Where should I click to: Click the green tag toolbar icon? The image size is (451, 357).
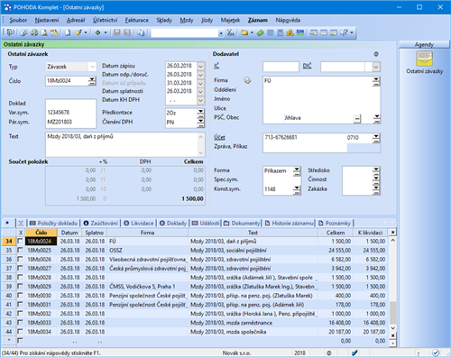(261, 32)
